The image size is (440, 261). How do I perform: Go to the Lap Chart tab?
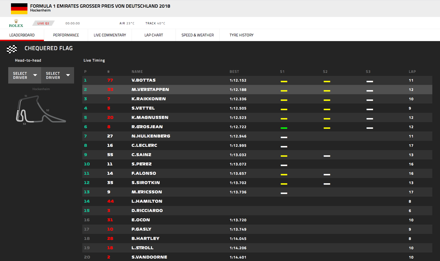(x=154, y=35)
